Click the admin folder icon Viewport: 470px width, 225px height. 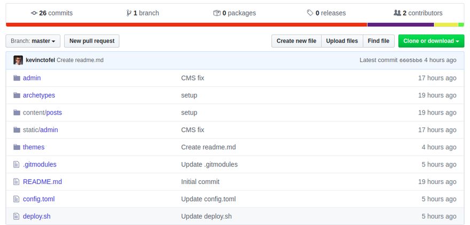(x=17, y=78)
